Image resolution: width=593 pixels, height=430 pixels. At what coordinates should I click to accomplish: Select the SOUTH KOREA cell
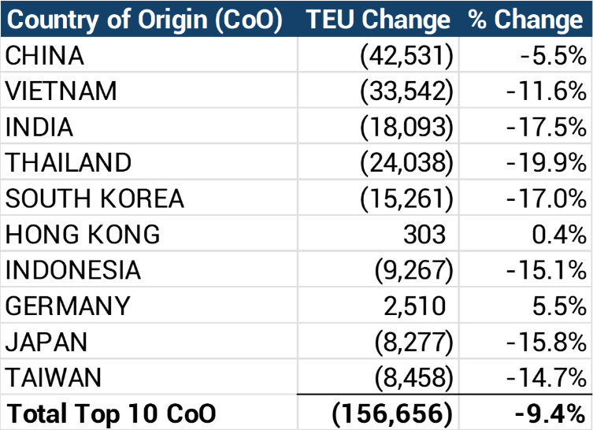coord(95,198)
